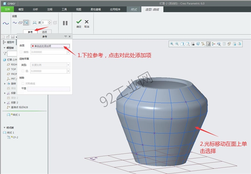Click the view manager camera icon

tap(193, 44)
